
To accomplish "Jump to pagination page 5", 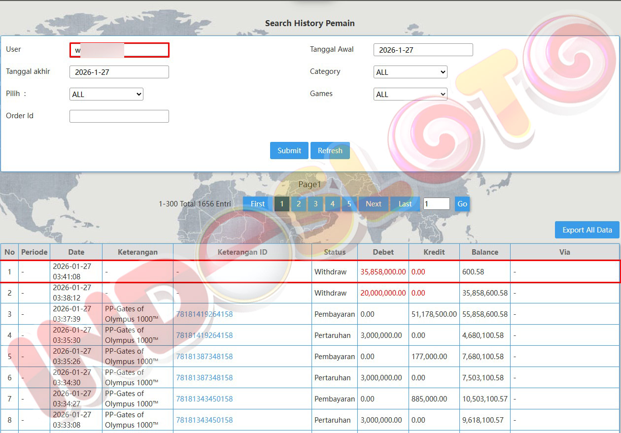I will [349, 204].
